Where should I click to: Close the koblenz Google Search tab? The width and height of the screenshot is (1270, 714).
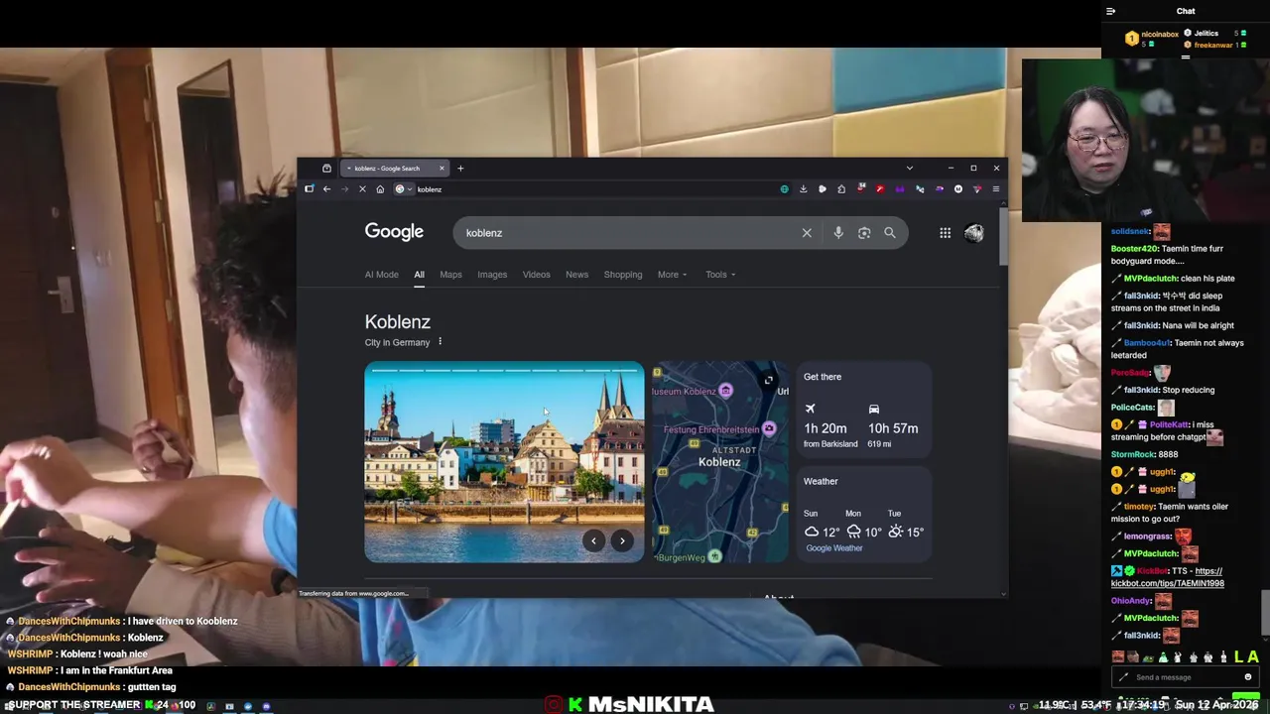(x=442, y=169)
